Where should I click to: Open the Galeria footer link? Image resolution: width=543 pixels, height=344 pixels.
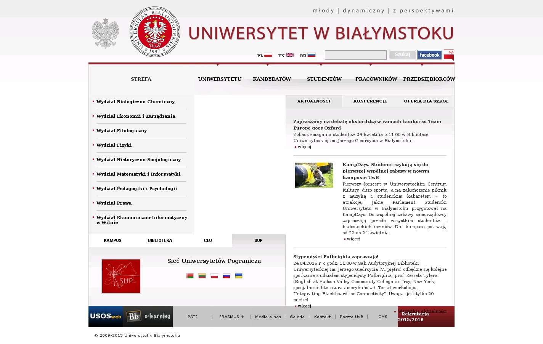click(297, 317)
